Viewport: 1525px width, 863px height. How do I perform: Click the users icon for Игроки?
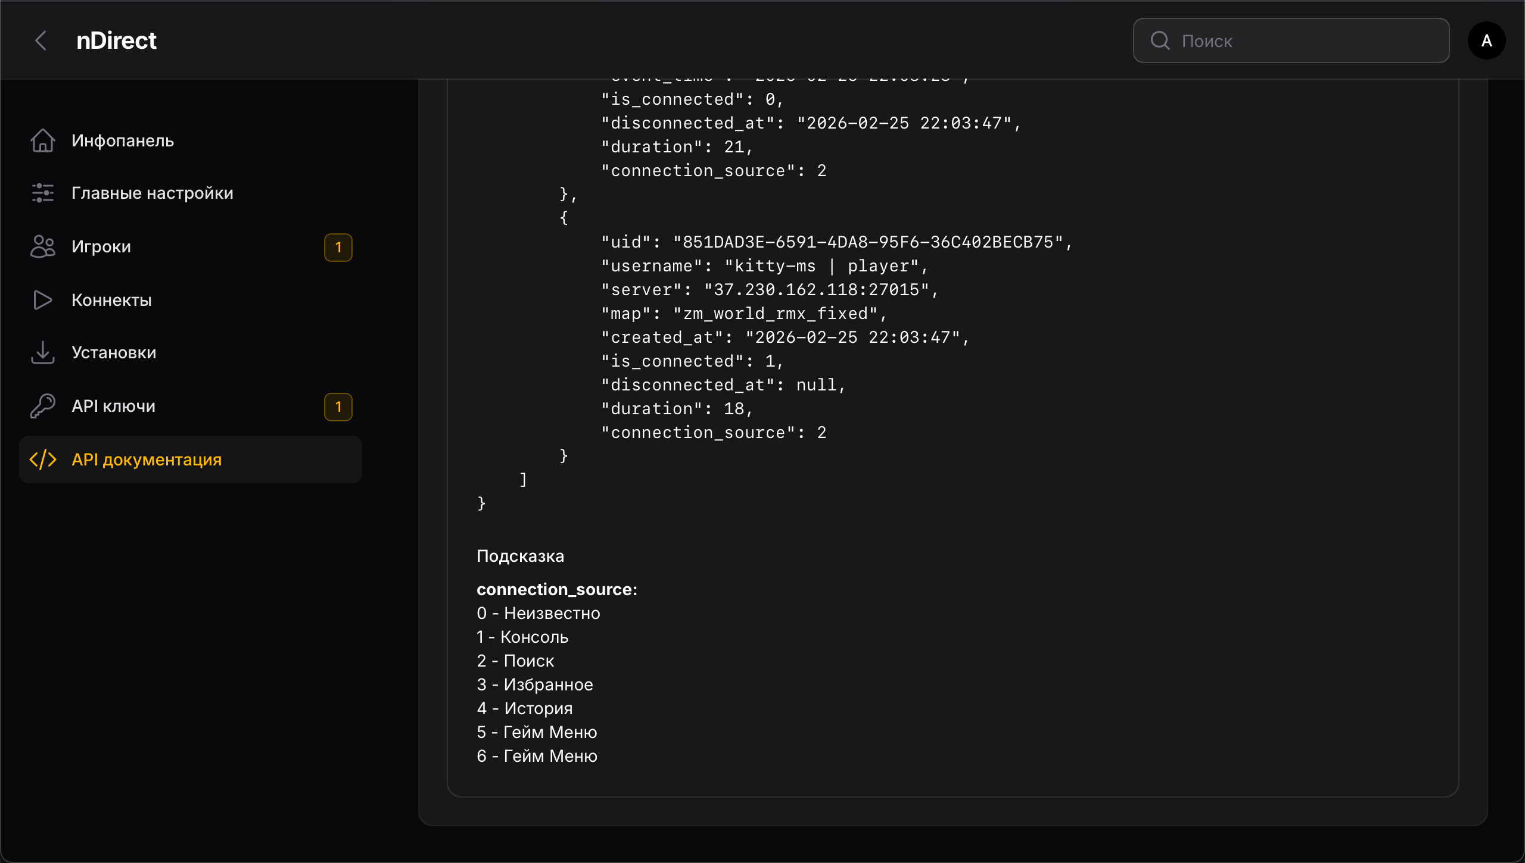[43, 246]
